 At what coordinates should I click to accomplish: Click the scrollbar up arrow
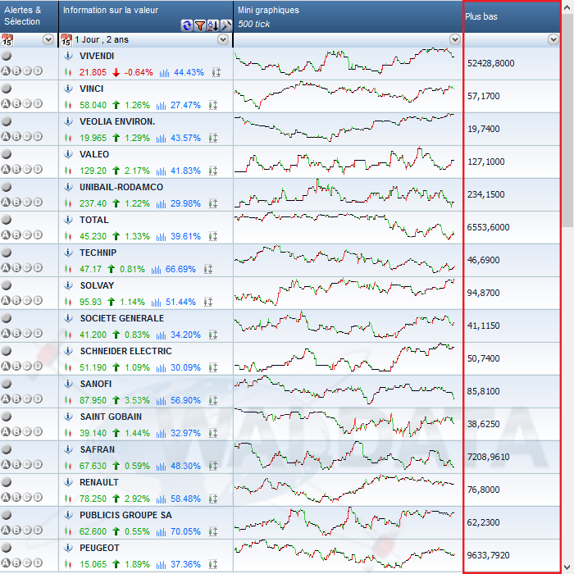pos(567,7)
